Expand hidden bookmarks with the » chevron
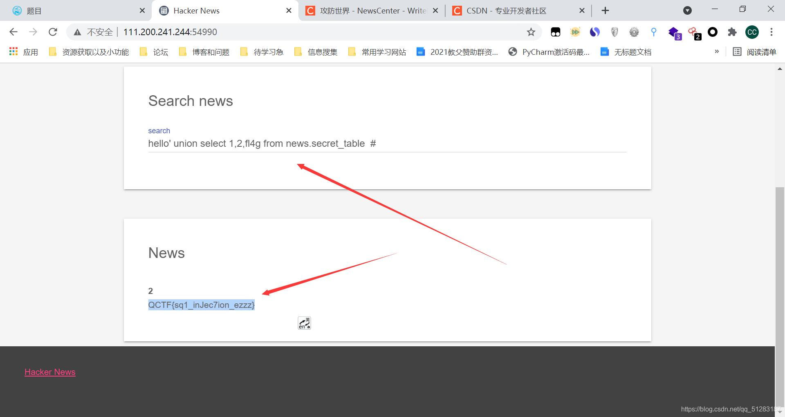This screenshot has height=417, width=785. coord(716,52)
